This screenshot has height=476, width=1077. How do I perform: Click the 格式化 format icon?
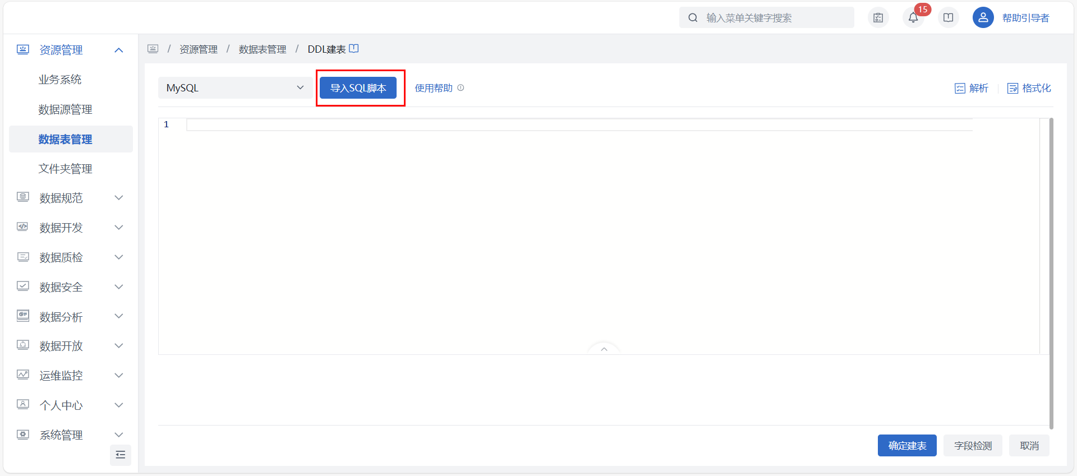coord(1013,89)
